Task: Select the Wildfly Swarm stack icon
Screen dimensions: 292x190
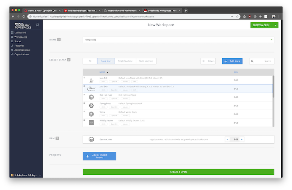Action: tap(91, 123)
